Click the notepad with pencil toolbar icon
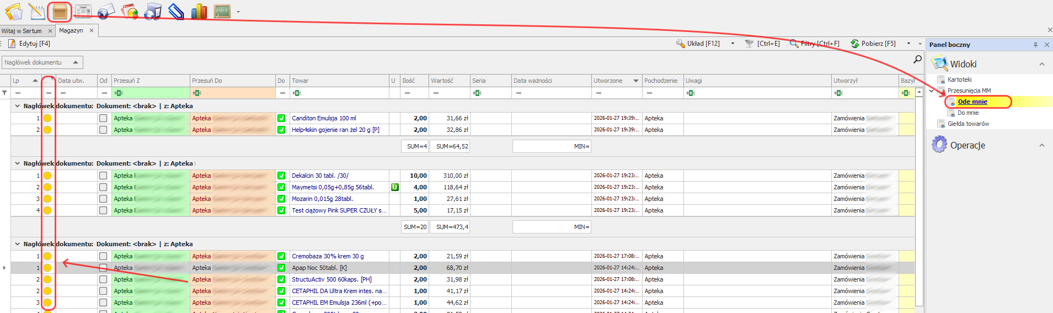The image size is (1053, 313). [x=36, y=11]
